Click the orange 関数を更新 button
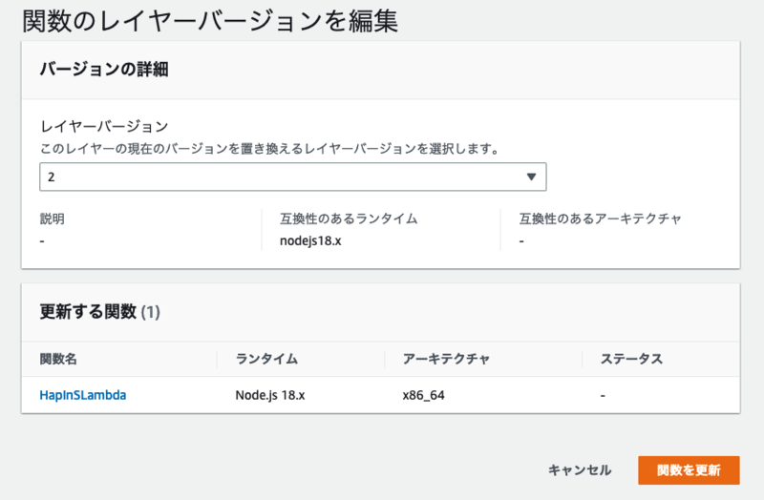Viewport: 764px width, 500px height. pyautogui.click(x=689, y=469)
